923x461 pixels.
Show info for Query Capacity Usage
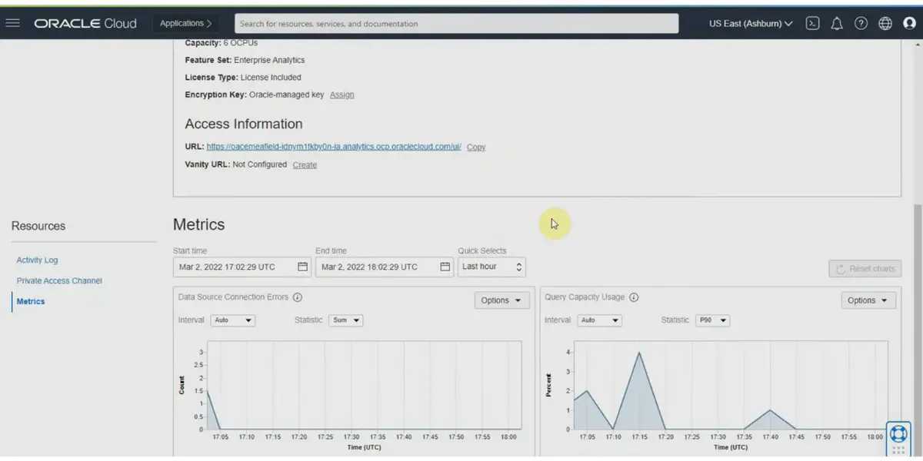click(634, 297)
